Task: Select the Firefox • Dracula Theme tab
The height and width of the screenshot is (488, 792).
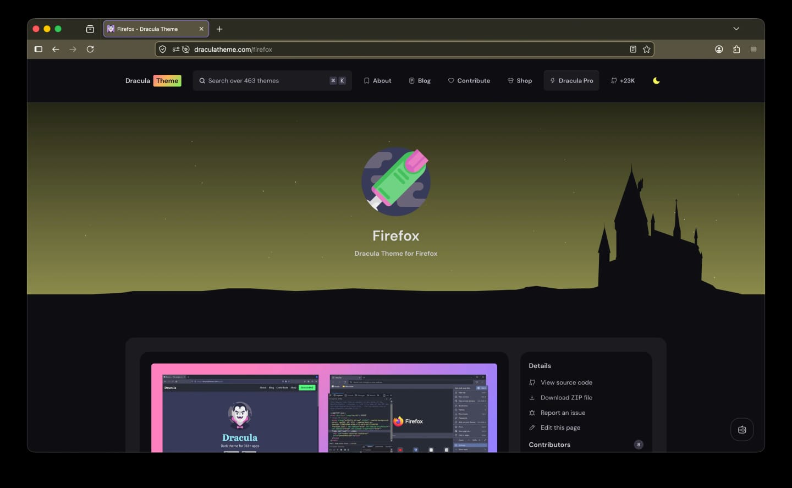Action: pos(156,29)
